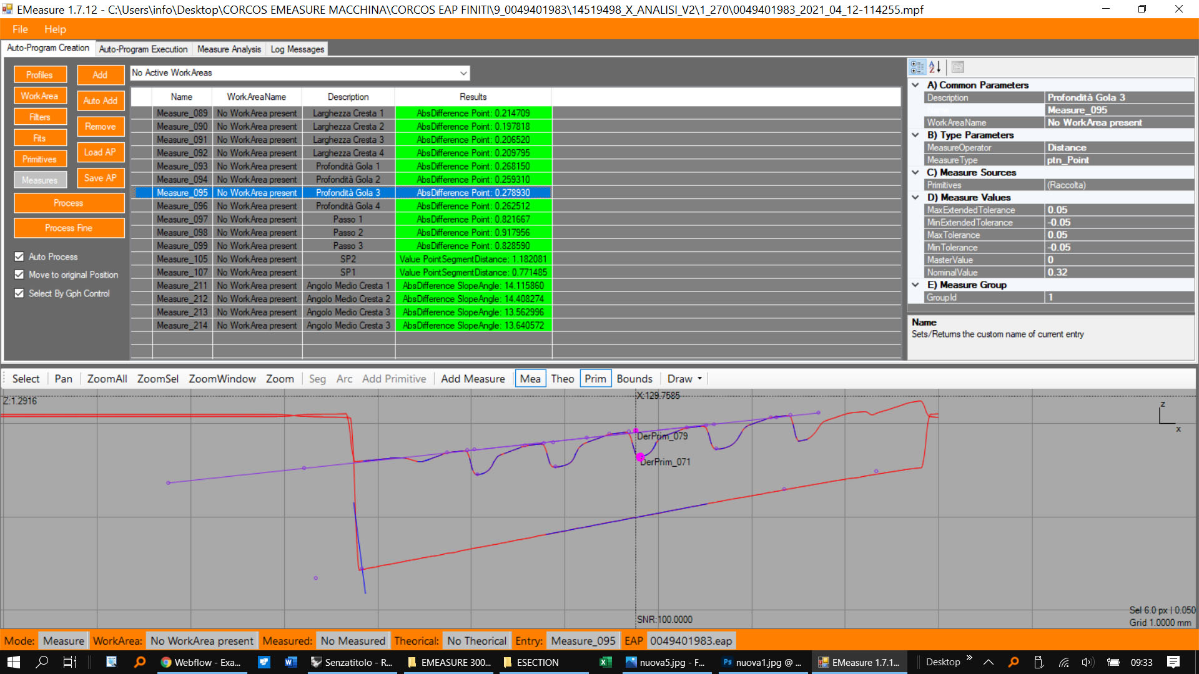Open EMEASURE 300 folder taskbar item
This screenshot has width=1199, height=674.
click(450, 662)
